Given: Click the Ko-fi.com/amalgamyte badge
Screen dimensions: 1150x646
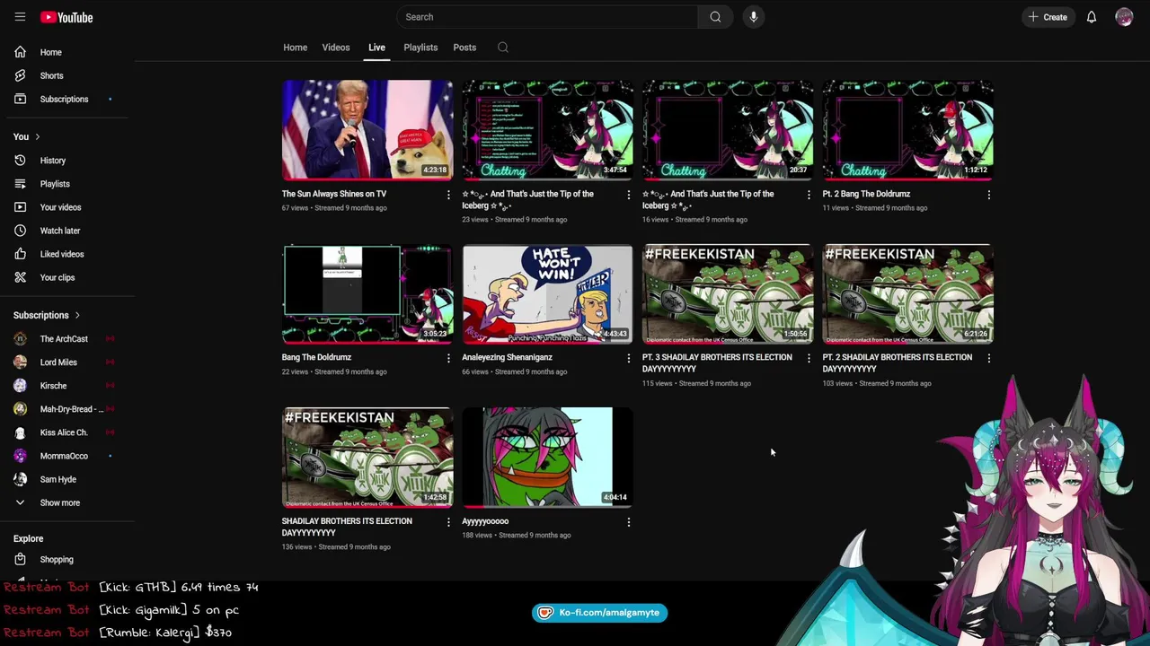Looking at the screenshot, I should tap(600, 613).
